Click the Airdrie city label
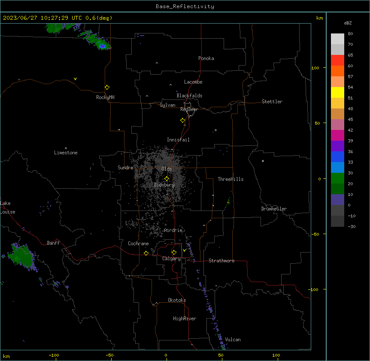370x361 pixels. (x=173, y=230)
